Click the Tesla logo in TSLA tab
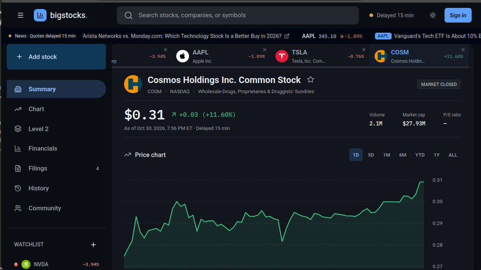 pyautogui.click(x=282, y=56)
